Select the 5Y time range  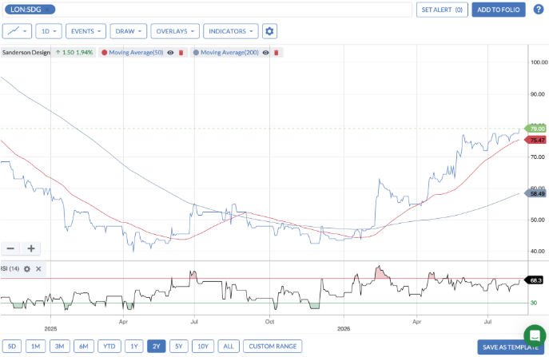178,346
